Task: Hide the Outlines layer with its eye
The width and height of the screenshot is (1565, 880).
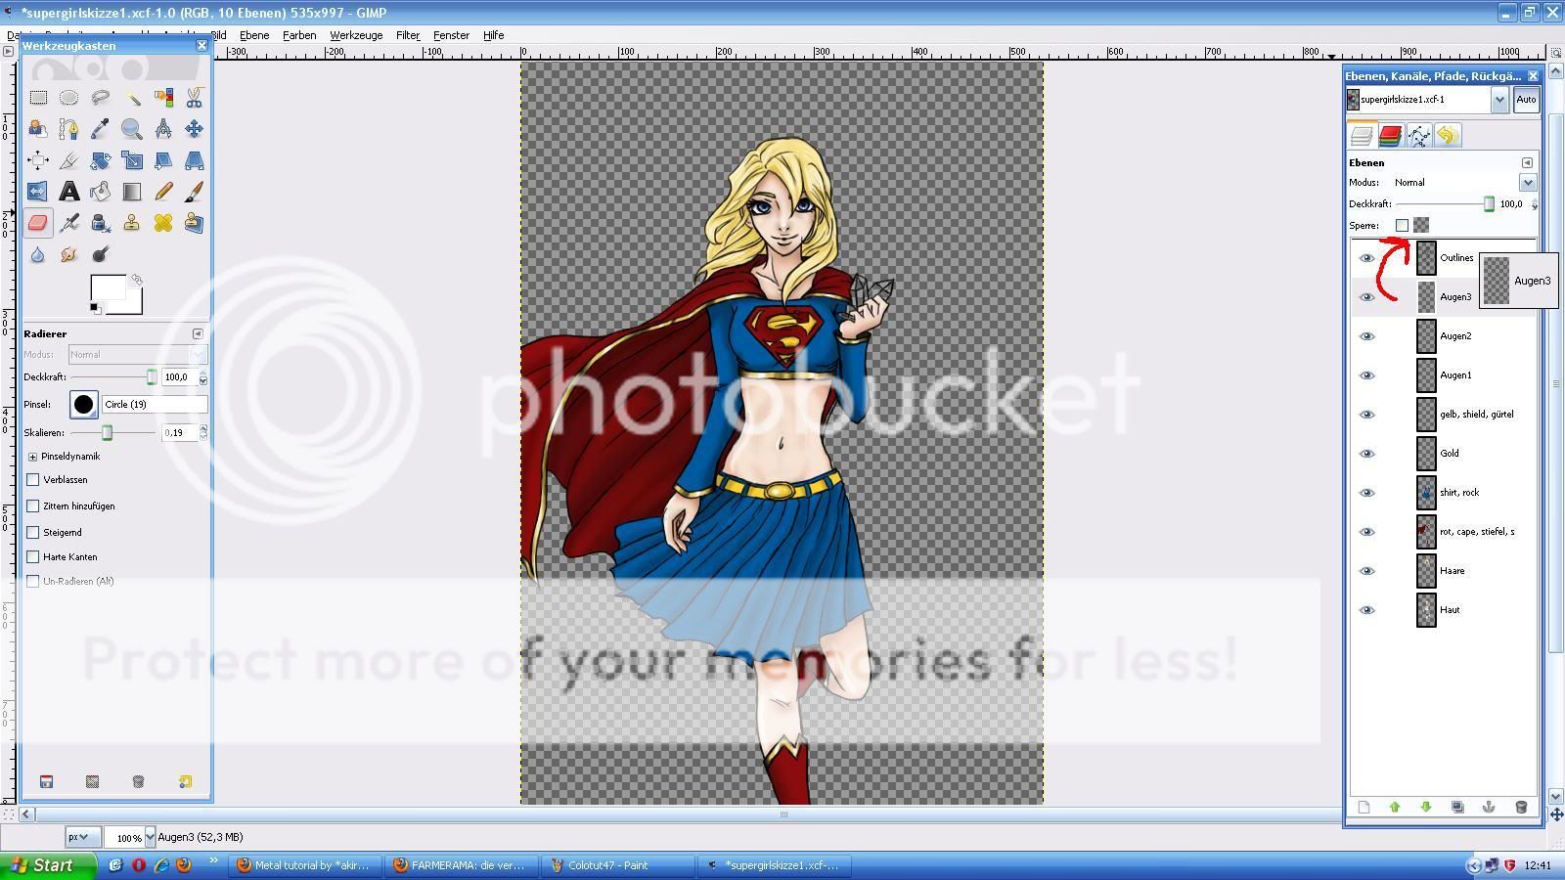Action: (1367, 258)
